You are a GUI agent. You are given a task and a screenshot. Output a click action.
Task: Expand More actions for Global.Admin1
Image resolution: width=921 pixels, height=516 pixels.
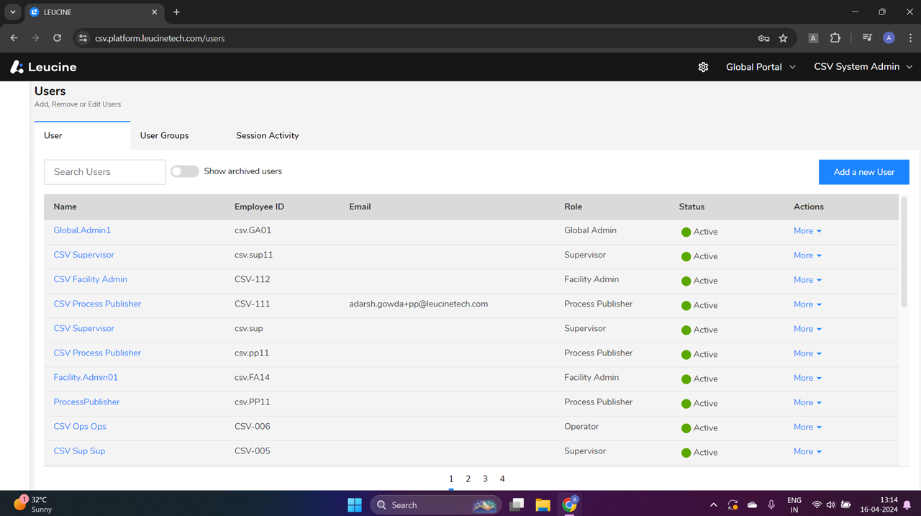[807, 231]
